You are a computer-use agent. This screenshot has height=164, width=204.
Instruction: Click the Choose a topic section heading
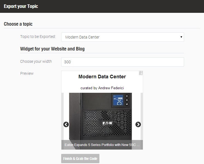pyautogui.click(x=18, y=24)
